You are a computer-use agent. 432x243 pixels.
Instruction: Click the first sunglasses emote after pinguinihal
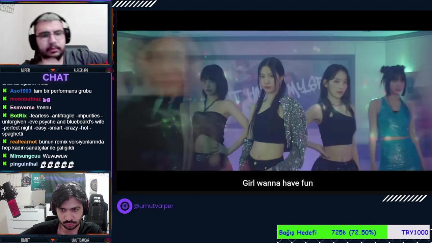(x=44, y=165)
